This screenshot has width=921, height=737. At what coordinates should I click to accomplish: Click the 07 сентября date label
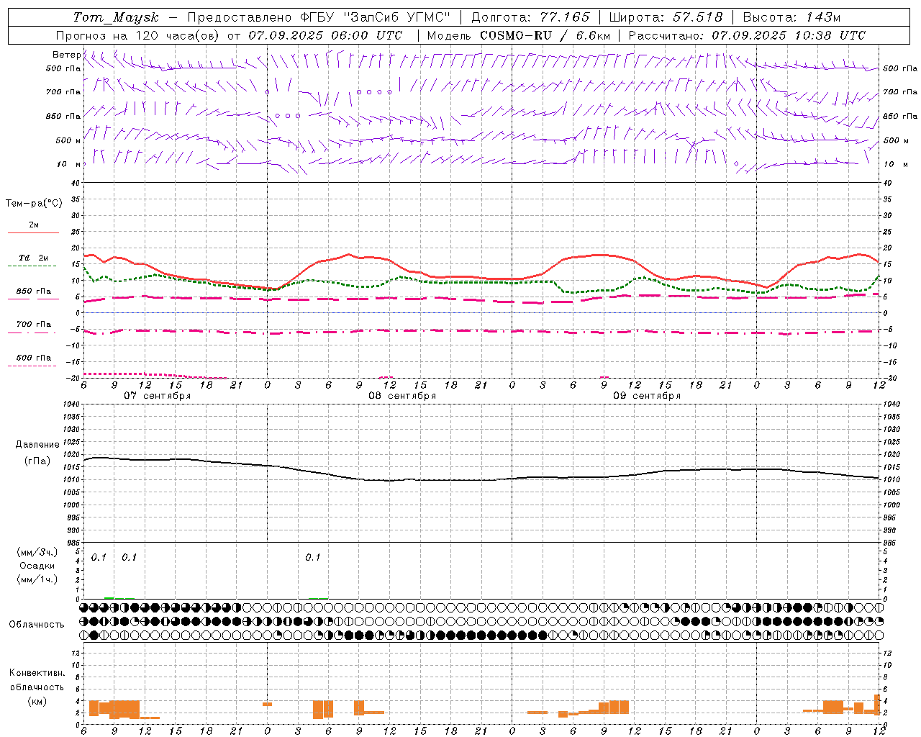[x=158, y=396]
